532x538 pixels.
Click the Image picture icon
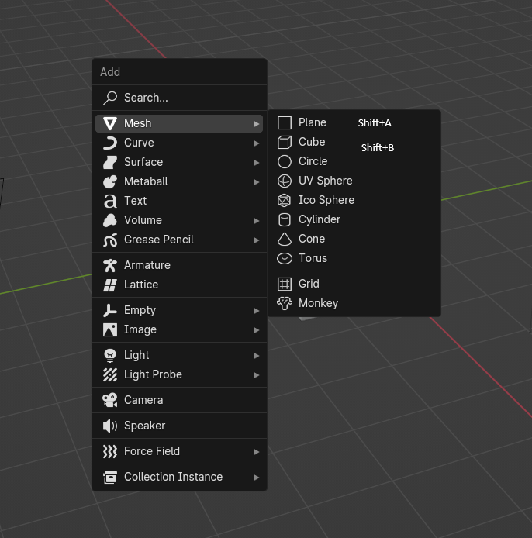point(110,329)
